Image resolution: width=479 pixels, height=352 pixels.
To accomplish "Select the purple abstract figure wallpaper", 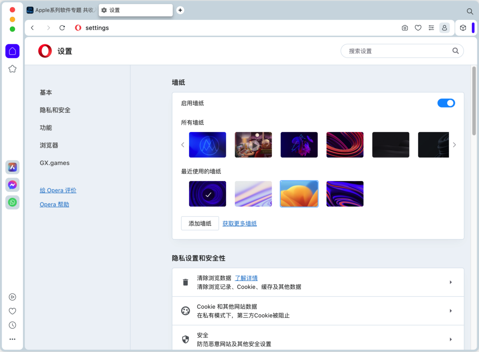I will [x=299, y=145].
